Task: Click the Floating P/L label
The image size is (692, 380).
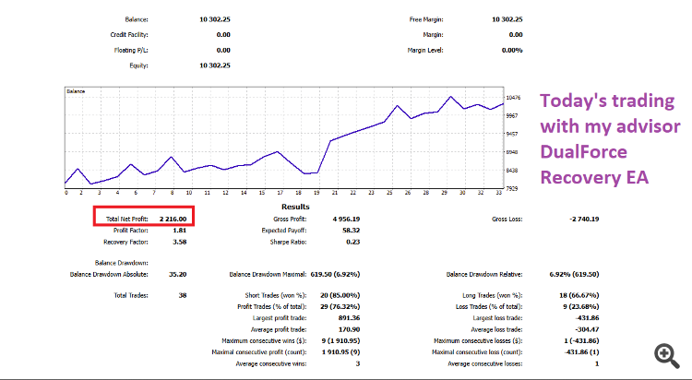Action: (x=131, y=51)
